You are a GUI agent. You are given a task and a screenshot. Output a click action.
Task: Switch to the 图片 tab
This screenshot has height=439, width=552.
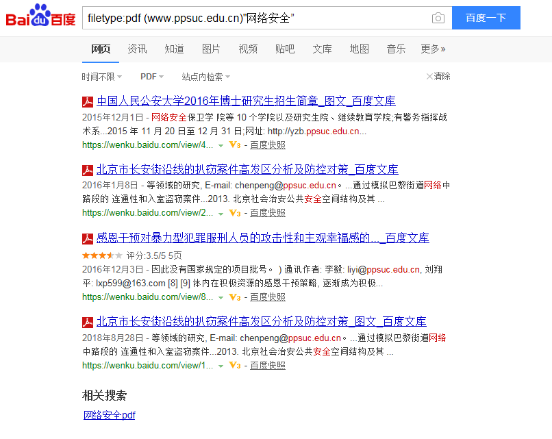pyautogui.click(x=211, y=49)
